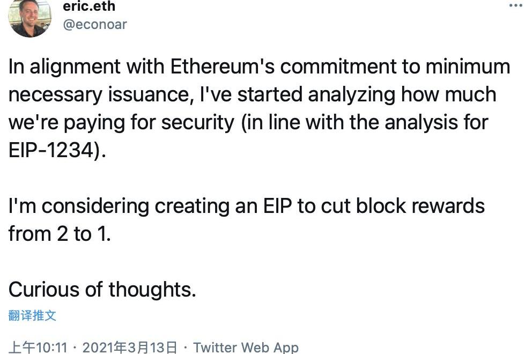
Task: Select the 2021年3月13日 date
Action: coord(130,348)
